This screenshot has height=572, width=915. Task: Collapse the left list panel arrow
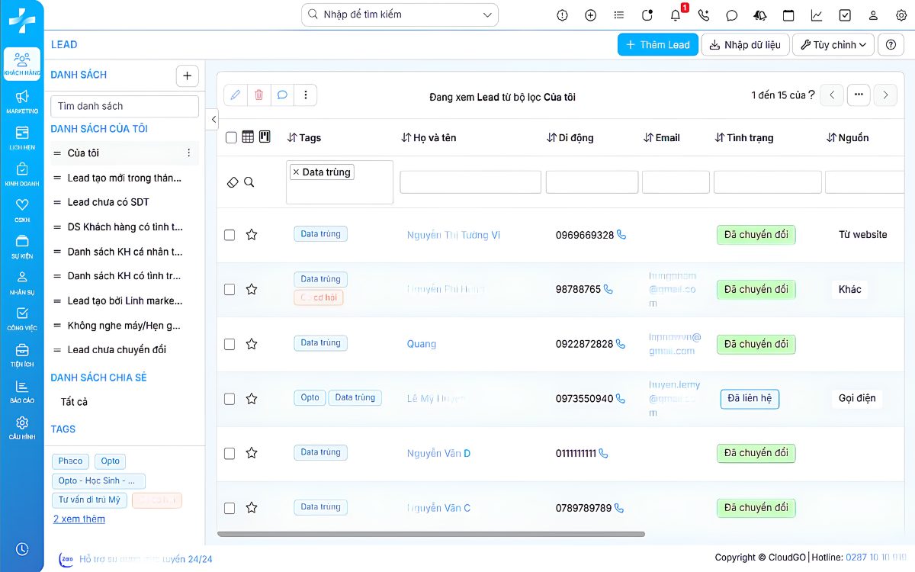pos(212,120)
